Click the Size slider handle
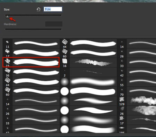 7,17
